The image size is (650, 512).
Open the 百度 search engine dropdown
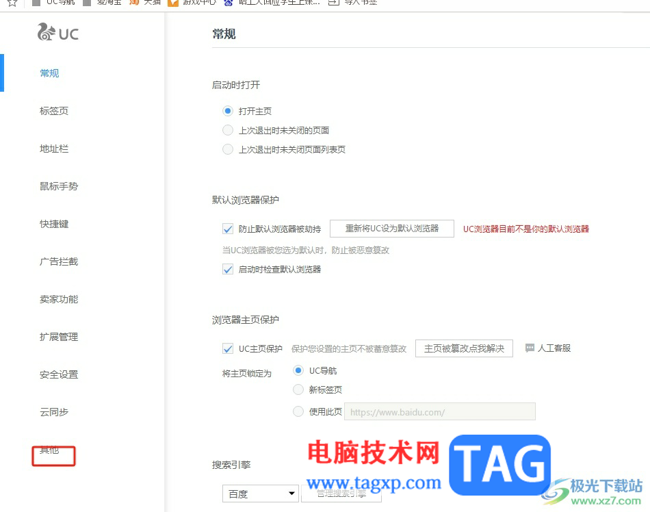260,493
